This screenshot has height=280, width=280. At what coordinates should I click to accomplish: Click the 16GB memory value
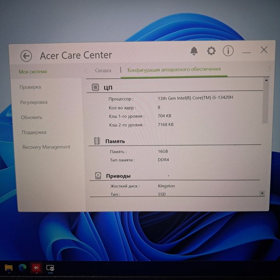(x=163, y=151)
